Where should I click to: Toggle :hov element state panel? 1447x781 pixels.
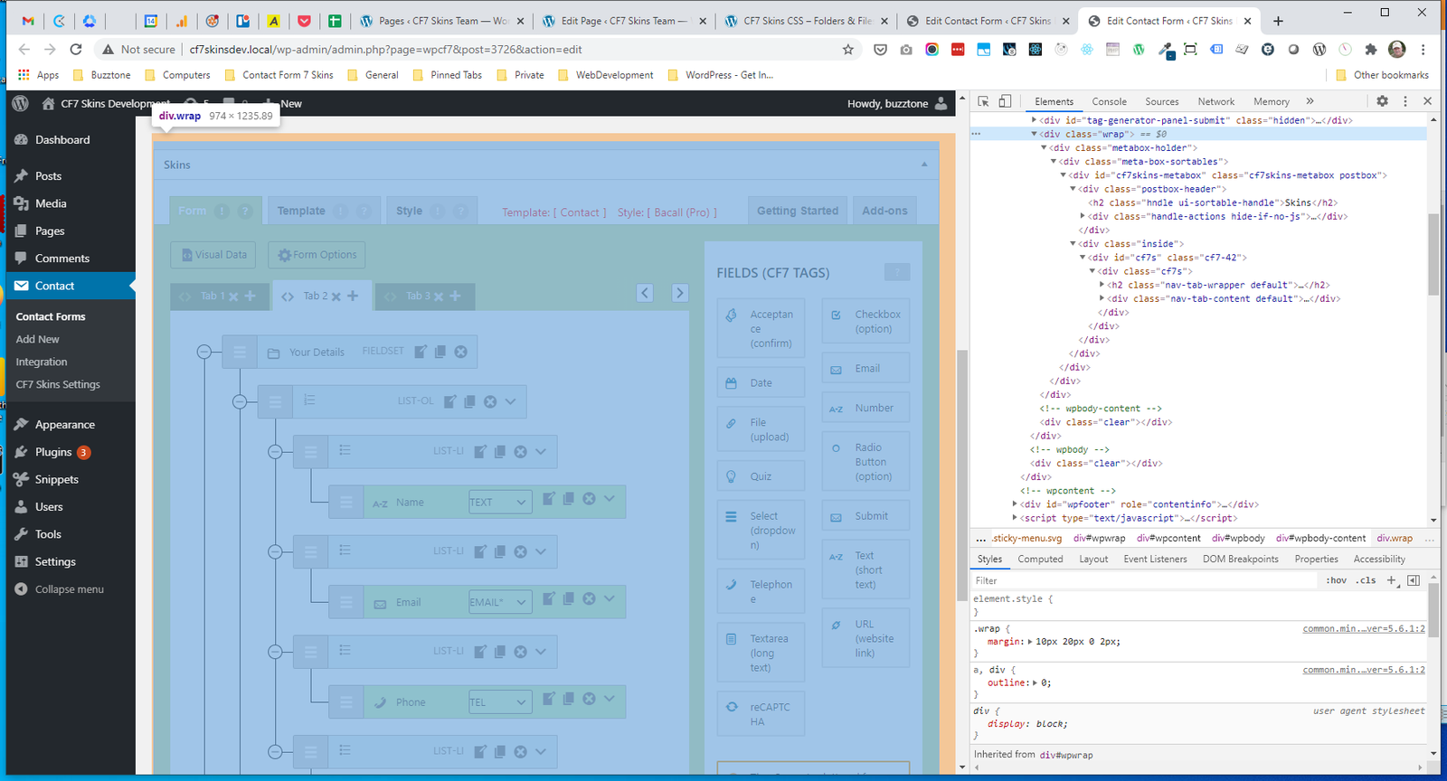pos(1336,580)
